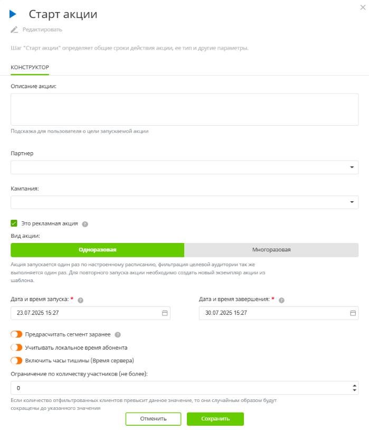
Task: Enable 'Учитывать локальное время абонента' switch
Action: [16, 348]
